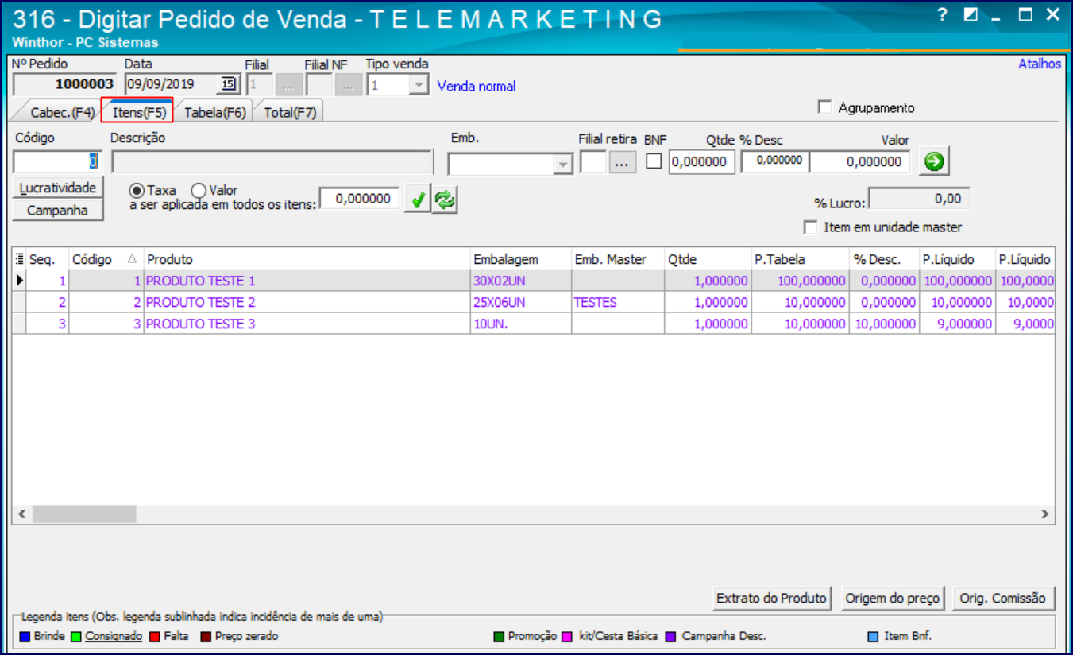Click the sort triangle in Código header

(132, 259)
